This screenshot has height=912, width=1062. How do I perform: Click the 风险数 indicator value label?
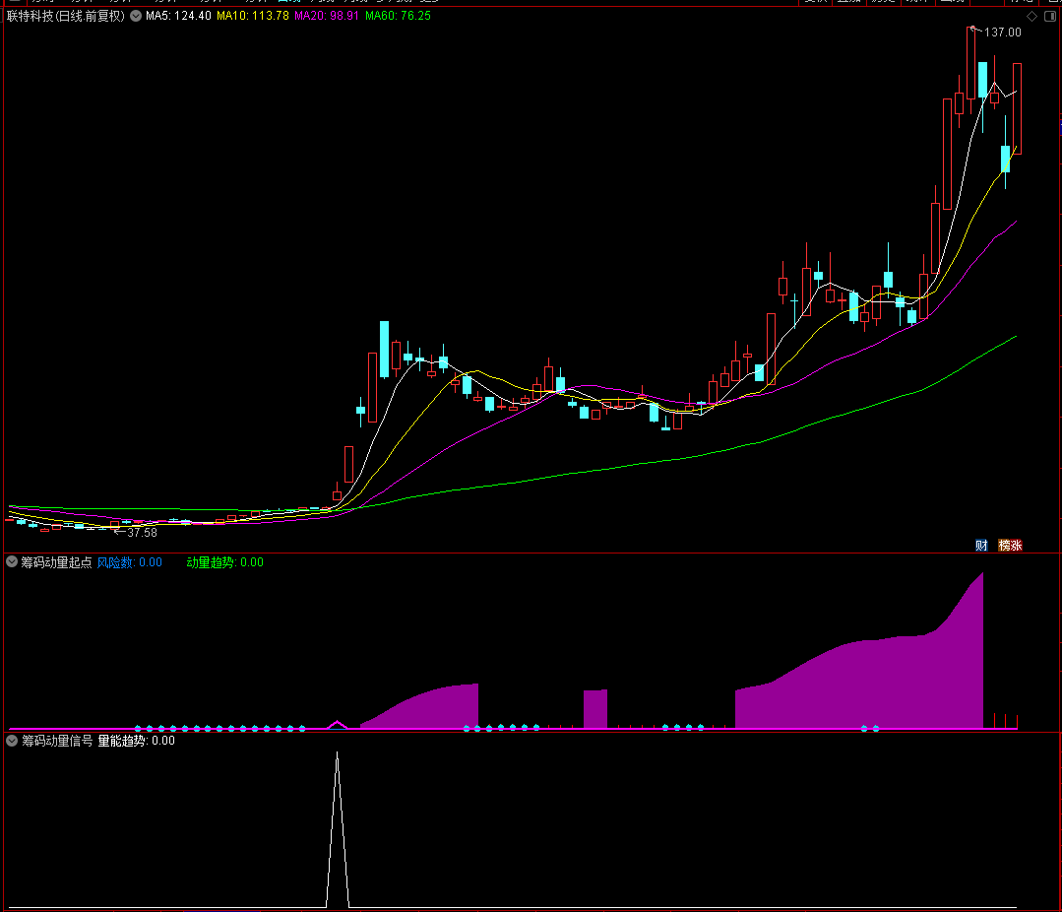(x=129, y=562)
